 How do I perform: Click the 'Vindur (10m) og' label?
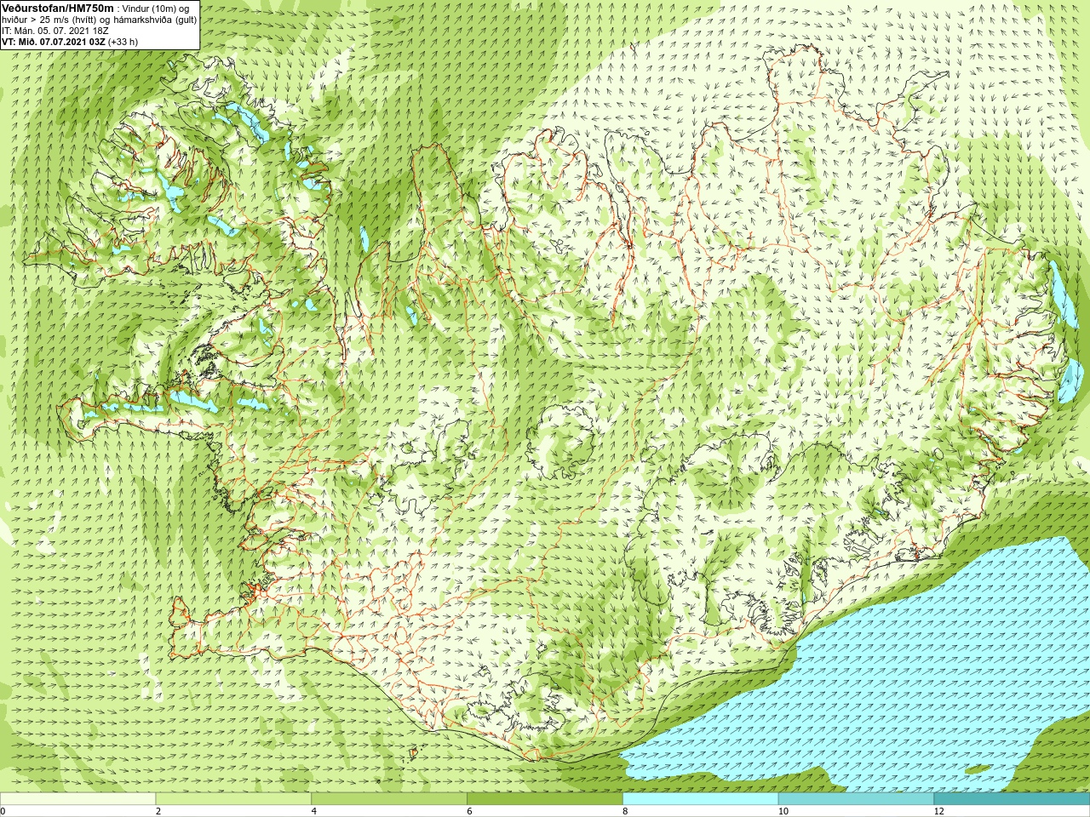coord(156,9)
